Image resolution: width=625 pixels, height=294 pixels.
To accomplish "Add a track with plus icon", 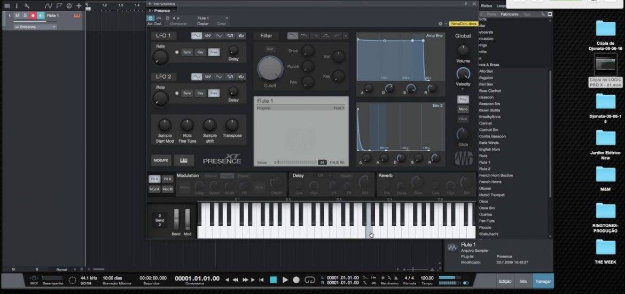I will coord(79,5).
